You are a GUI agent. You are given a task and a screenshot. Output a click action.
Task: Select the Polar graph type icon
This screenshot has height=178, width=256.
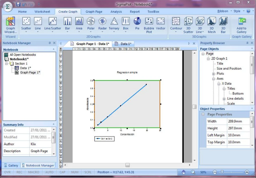click(91, 23)
